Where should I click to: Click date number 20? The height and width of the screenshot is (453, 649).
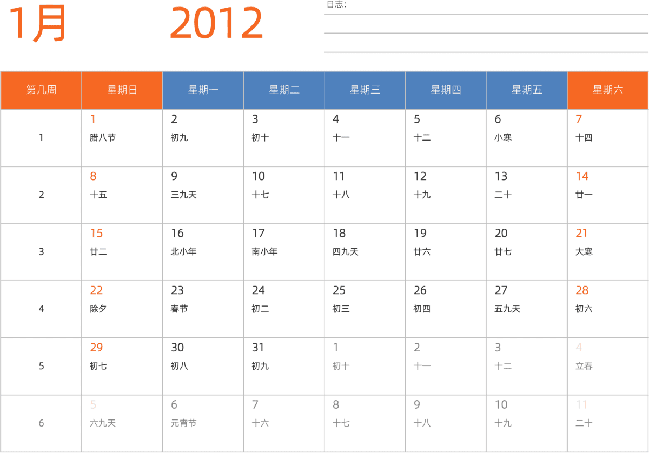[501, 234]
